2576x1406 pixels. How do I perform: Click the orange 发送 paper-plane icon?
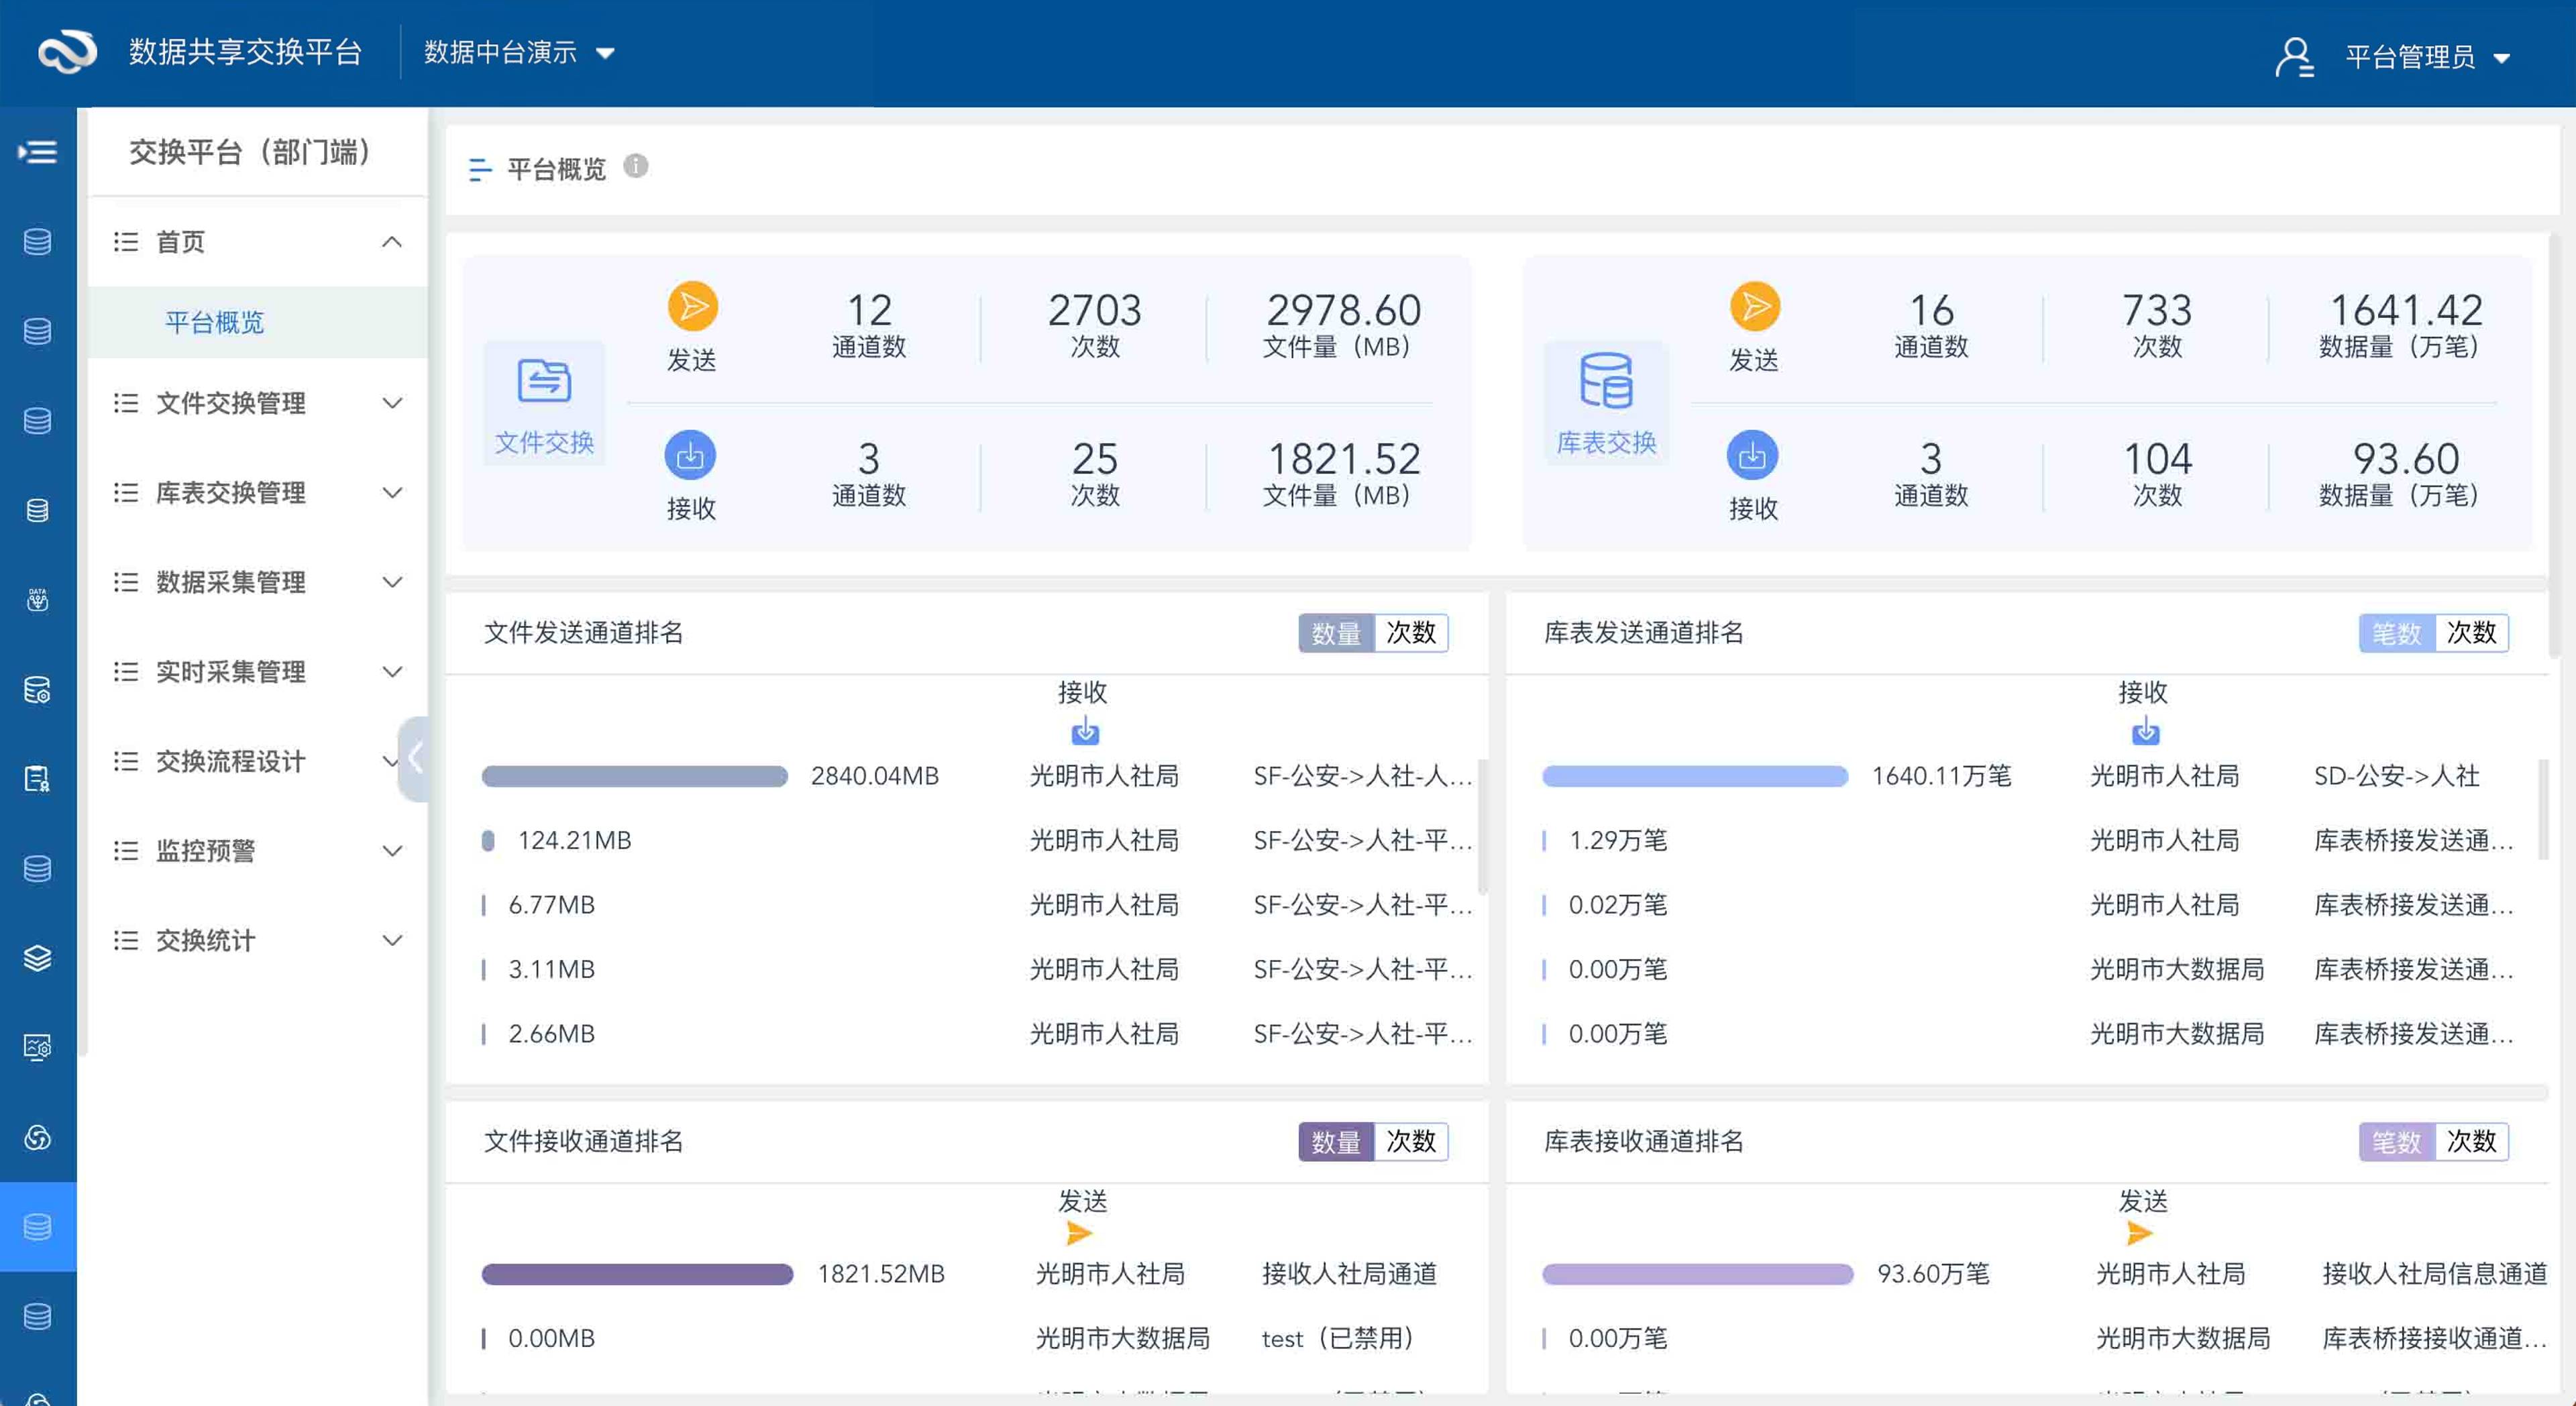692,308
